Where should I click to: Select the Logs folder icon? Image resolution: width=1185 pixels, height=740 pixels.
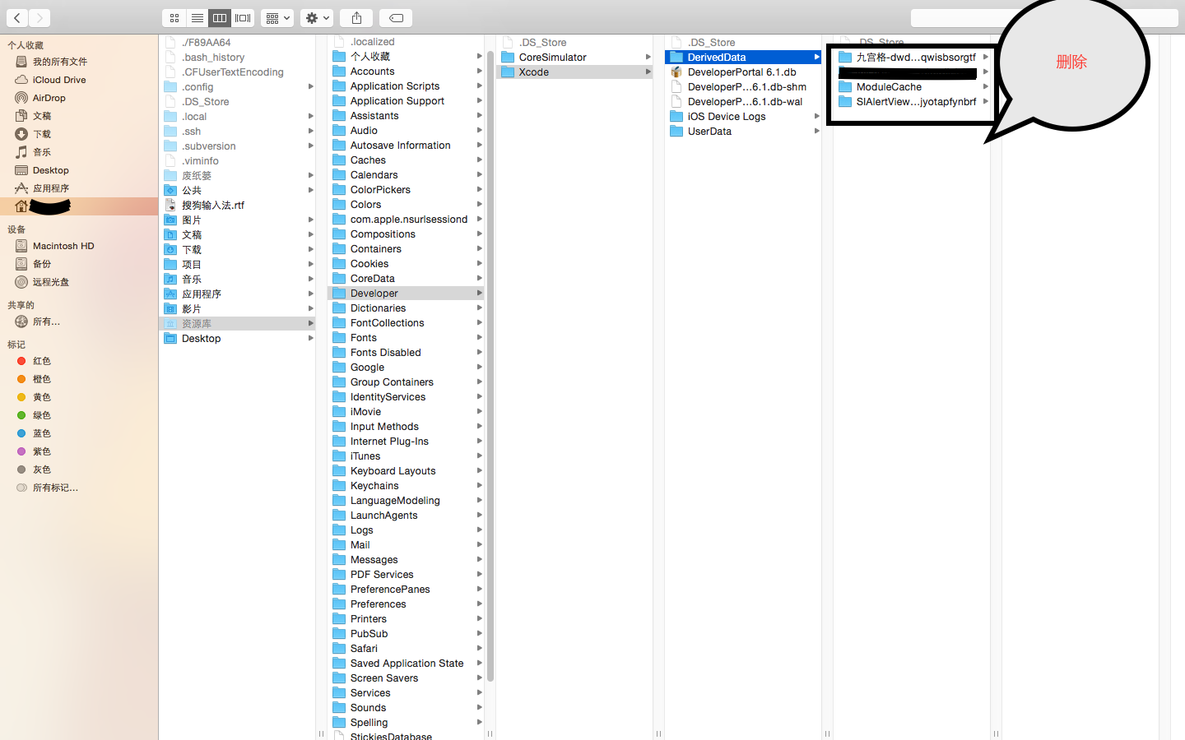339,530
